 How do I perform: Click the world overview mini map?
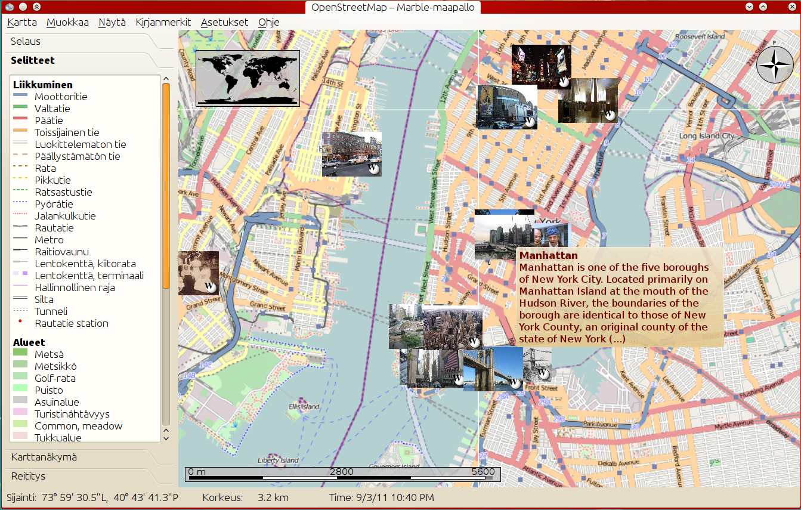pos(248,79)
